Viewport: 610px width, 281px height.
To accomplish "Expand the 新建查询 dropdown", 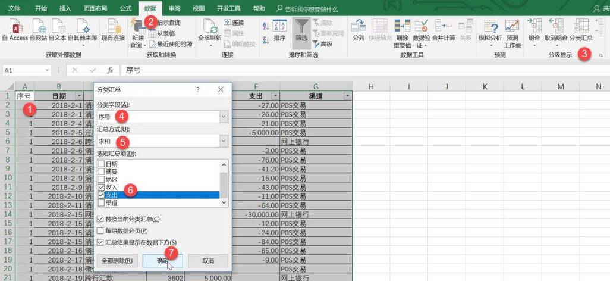I will point(145,46).
